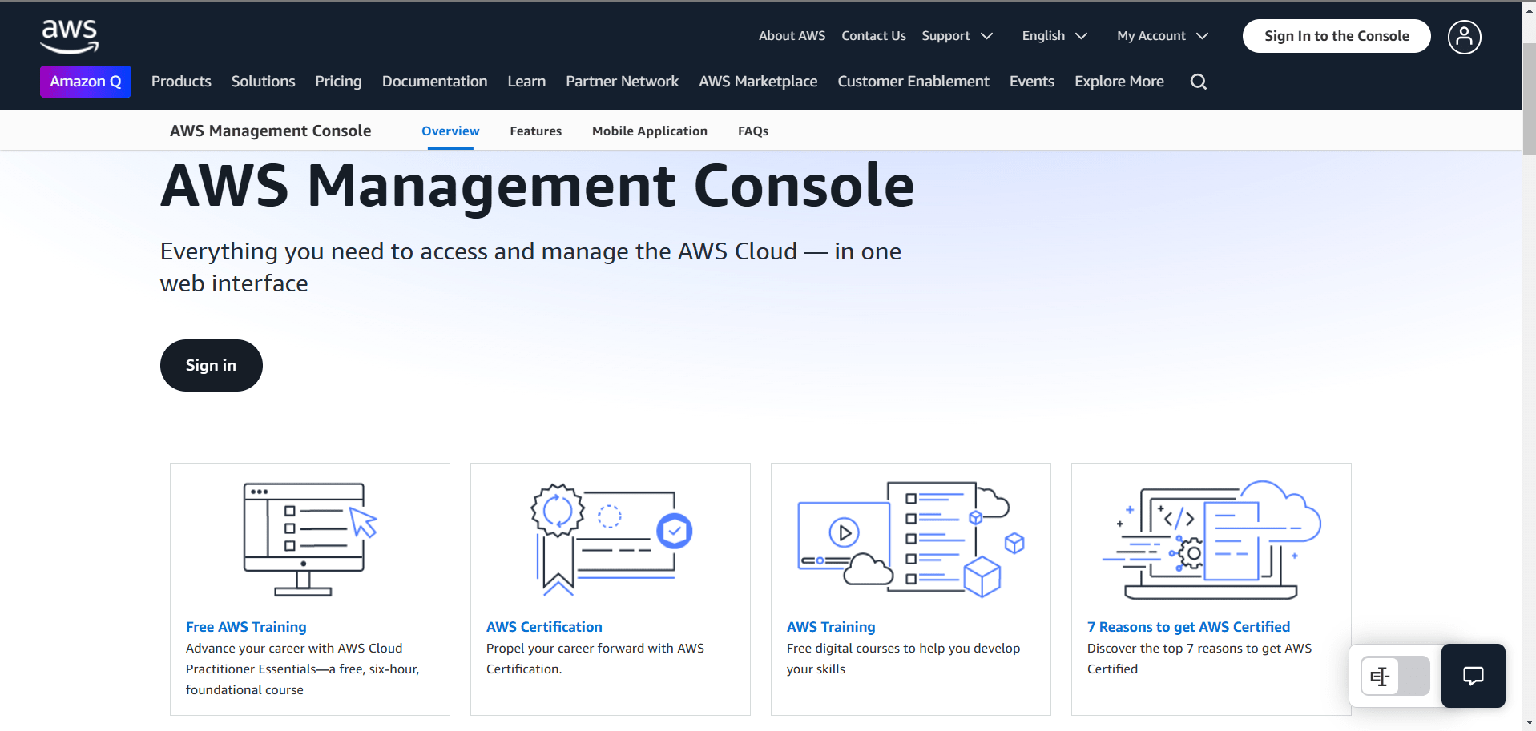Open the Products menu
1536x731 pixels.
click(180, 81)
